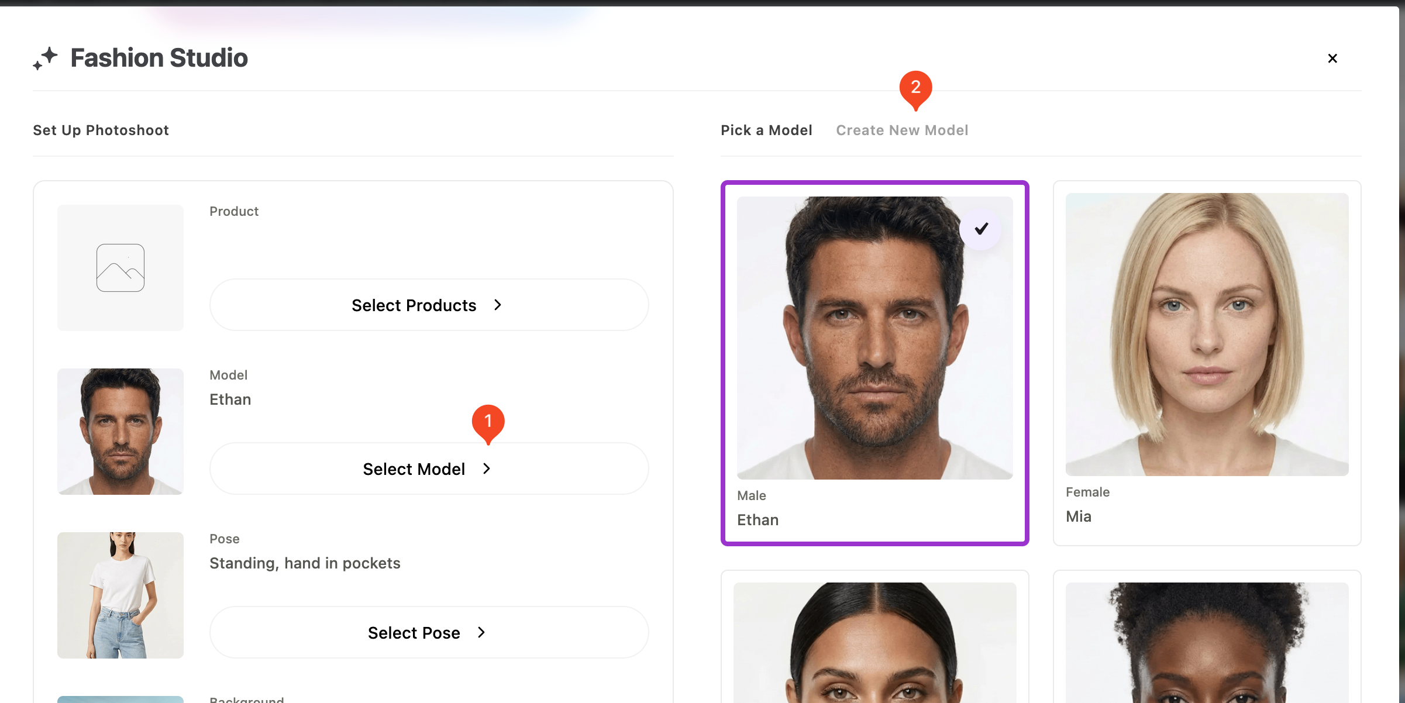Pick the curly-haired model below Mia

click(x=1207, y=643)
